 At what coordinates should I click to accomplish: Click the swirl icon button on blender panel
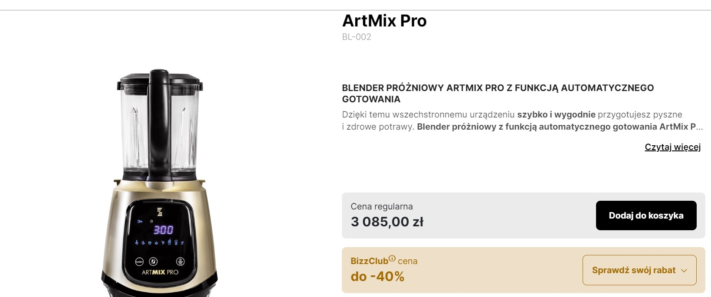pos(153,261)
